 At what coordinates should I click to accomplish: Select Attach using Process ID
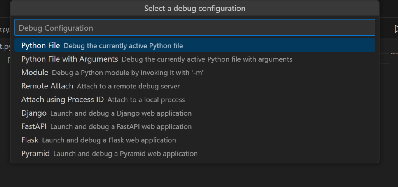(195, 100)
